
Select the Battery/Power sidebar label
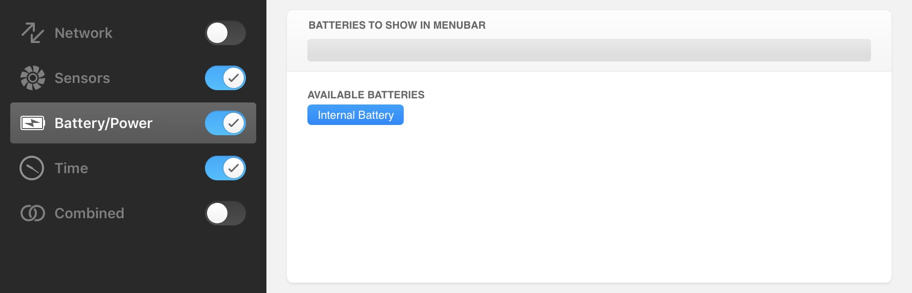click(x=103, y=123)
